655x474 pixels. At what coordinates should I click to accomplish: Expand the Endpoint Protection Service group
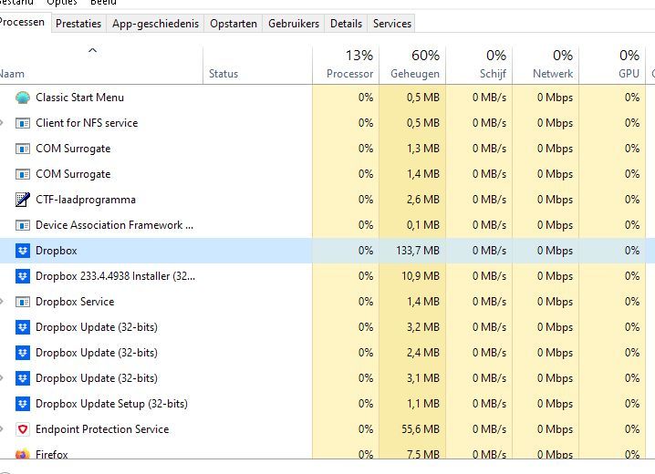(x=4, y=429)
